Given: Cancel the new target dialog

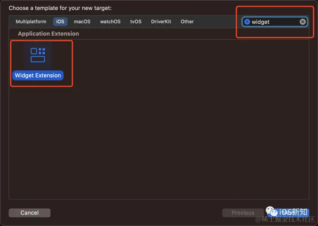Looking at the screenshot, I should (30, 213).
